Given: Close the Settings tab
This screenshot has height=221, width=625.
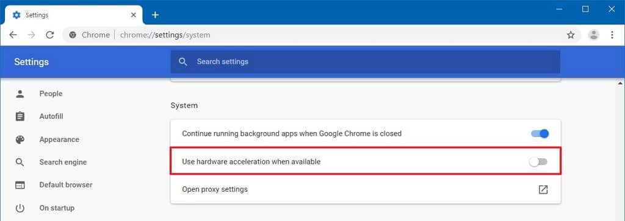Looking at the screenshot, I should point(134,15).
